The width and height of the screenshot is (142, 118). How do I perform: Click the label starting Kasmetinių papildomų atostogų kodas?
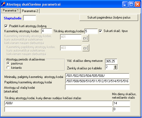pos(31,51)
